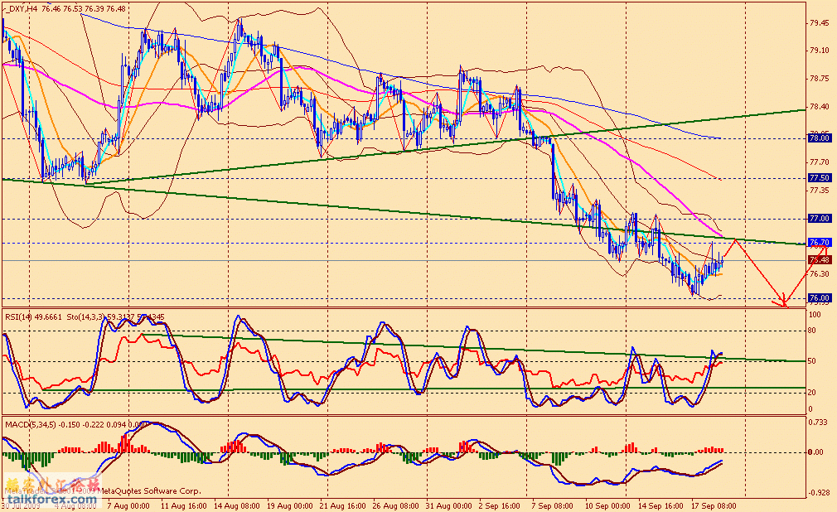Click the RSI(14) 49.6661 indicator label
Viewport: 837px width, 512px height.
tap(34, 317)
